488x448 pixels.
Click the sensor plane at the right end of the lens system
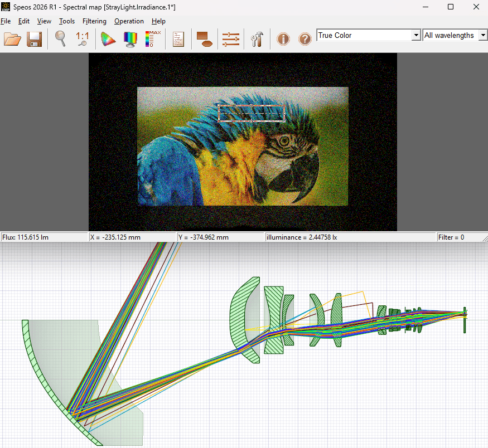click(465, 320)
